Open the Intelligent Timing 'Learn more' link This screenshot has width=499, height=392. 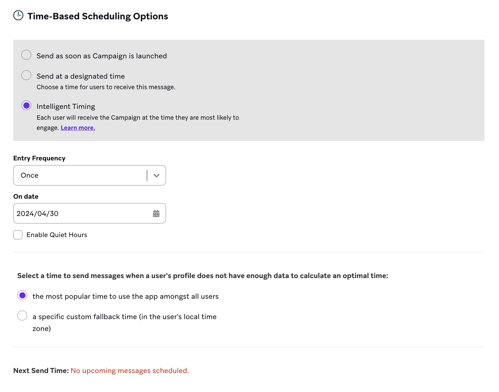click(78, 128)
